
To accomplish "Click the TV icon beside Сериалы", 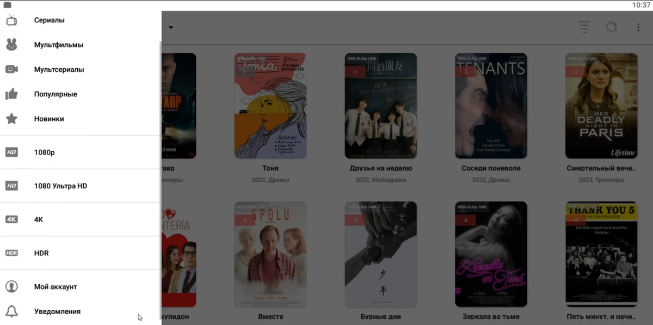I will point(11,20).
